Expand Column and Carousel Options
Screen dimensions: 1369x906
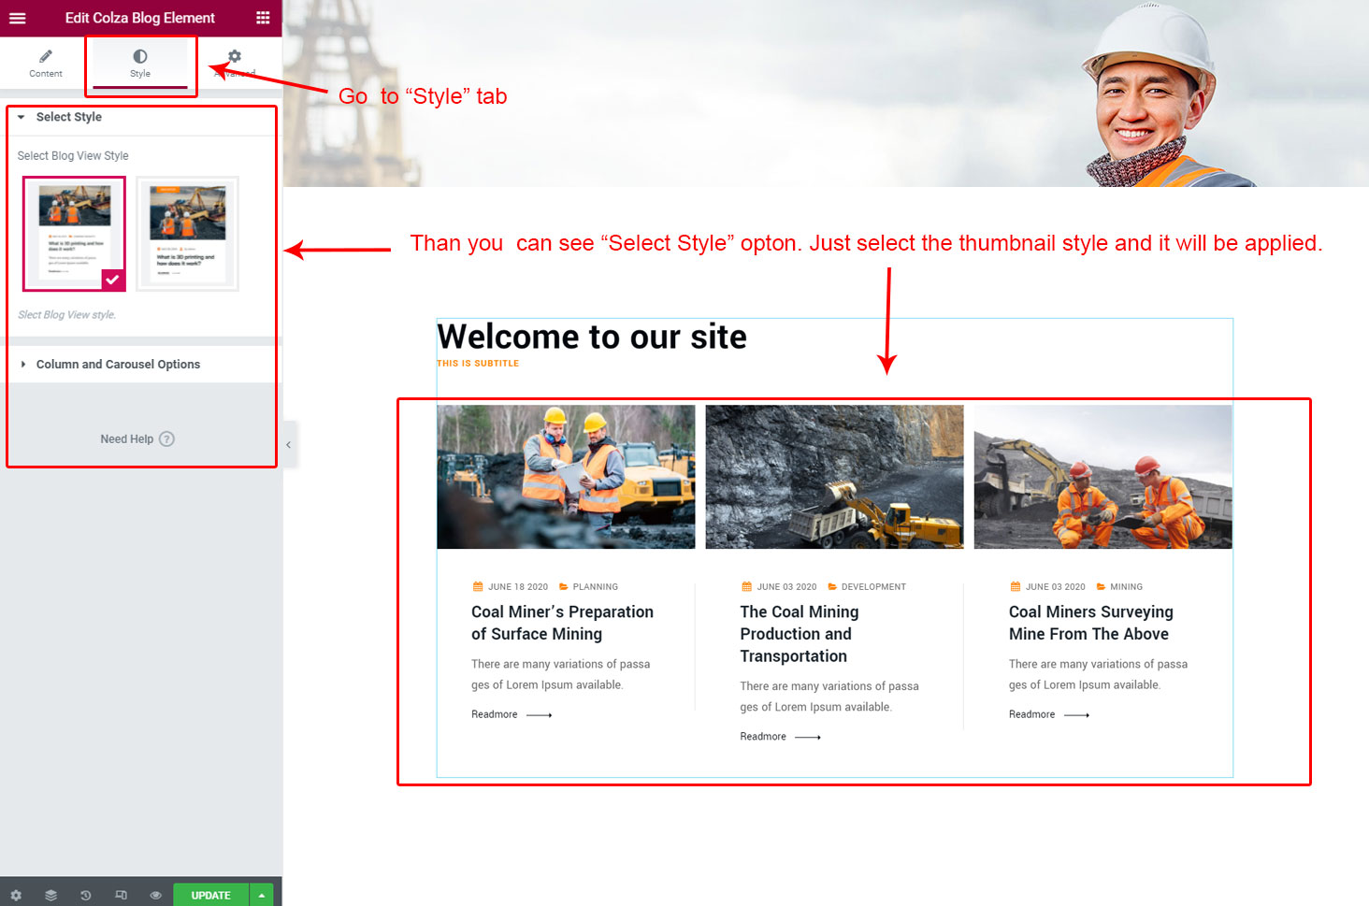tap(118, 365)
